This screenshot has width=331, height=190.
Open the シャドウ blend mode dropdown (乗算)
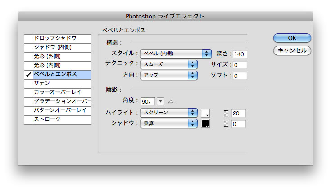click(x=169, y=123)
